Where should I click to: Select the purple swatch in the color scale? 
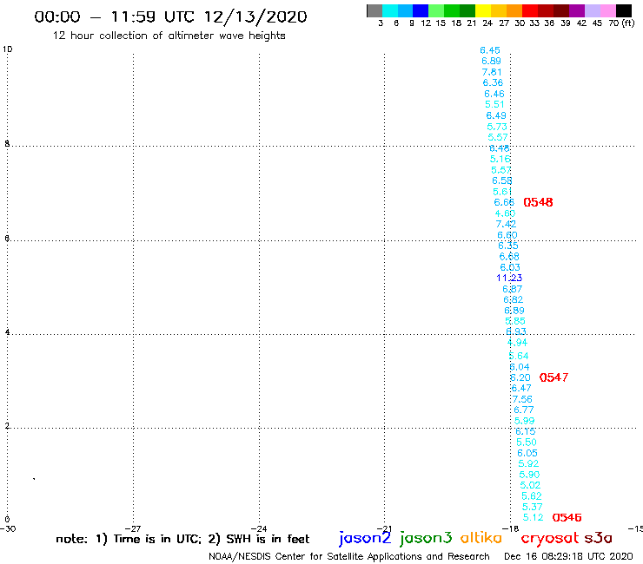(x=577, y=10)
